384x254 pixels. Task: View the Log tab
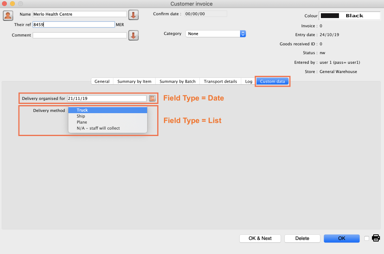click(248, 81)
